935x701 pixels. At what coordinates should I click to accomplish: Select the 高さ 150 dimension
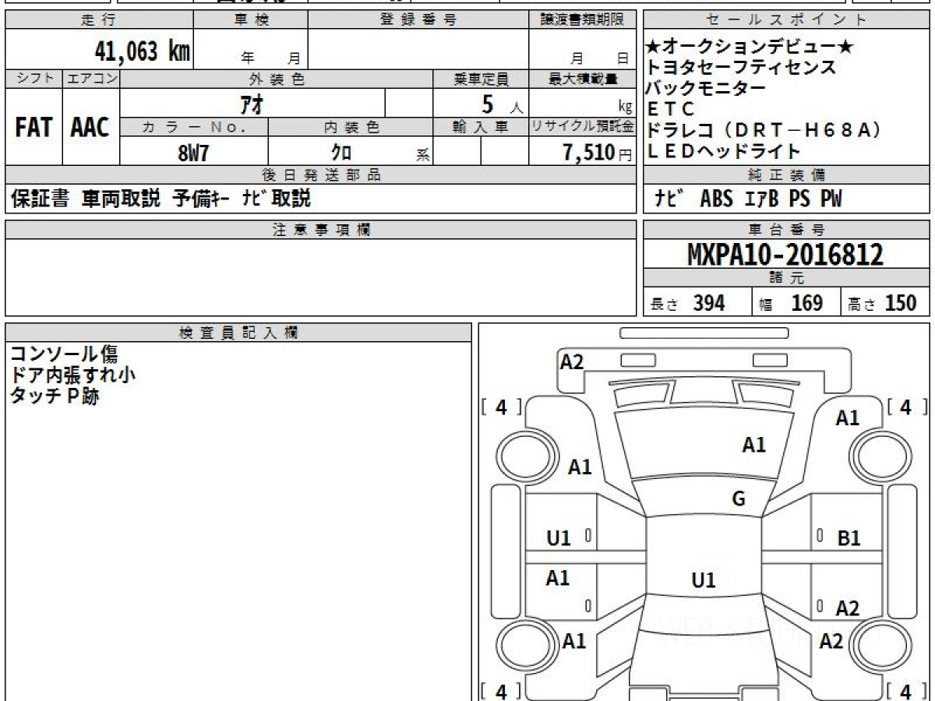[x=882, y=303]
